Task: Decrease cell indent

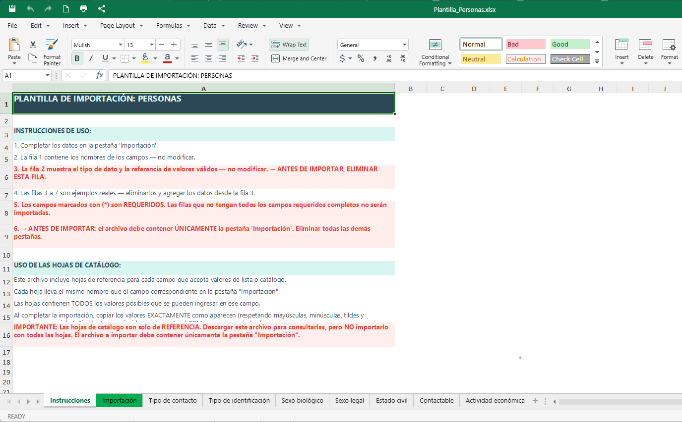Action: point(241,58)
